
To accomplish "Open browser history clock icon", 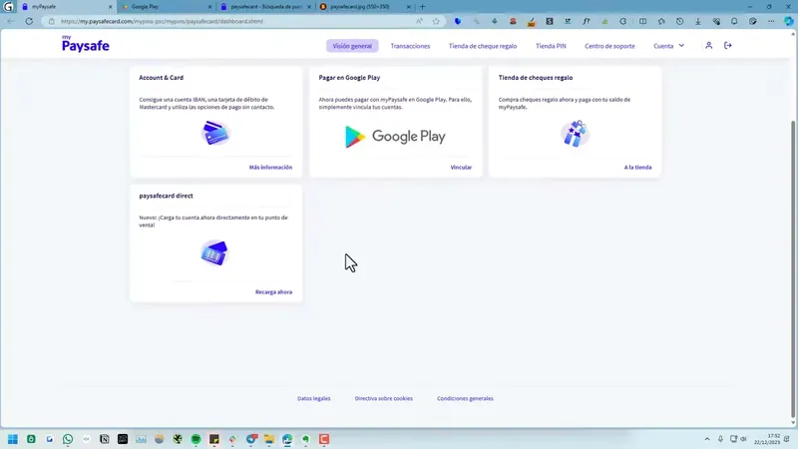I will pyautogui.click(x=679, y=21).
